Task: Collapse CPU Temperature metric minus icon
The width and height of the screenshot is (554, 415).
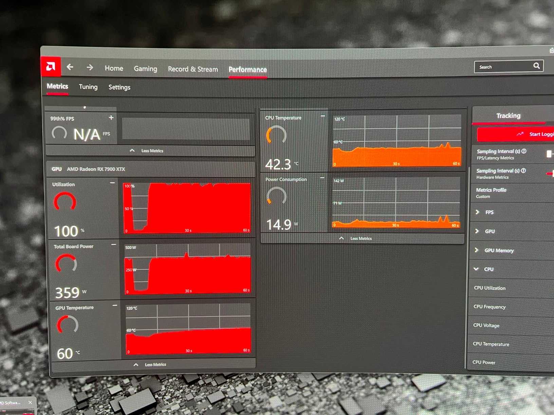Action: coord(323,116)
